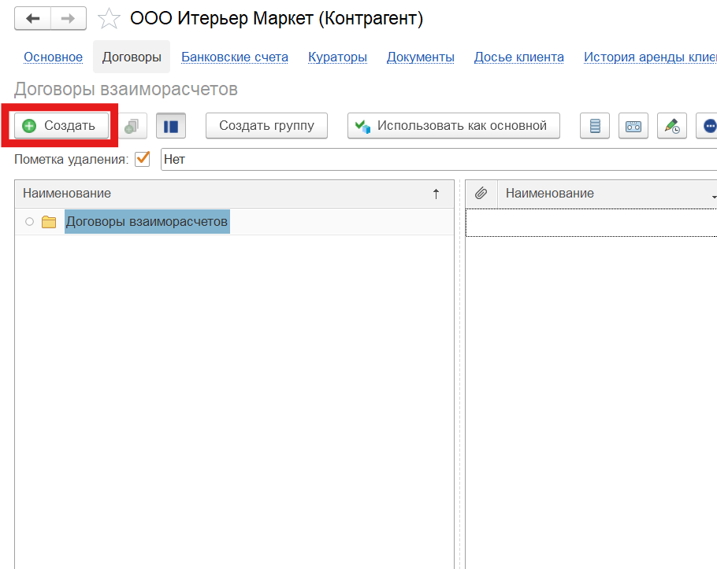Click the paperclip attachment column header
Image resolution: width=717 pixels, height=569 pixels.
point(481,194)
